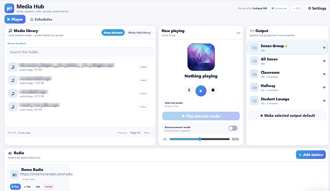Click Make selected output default
Viewport: 330px width, 191px height.
(x=287, y=116)
